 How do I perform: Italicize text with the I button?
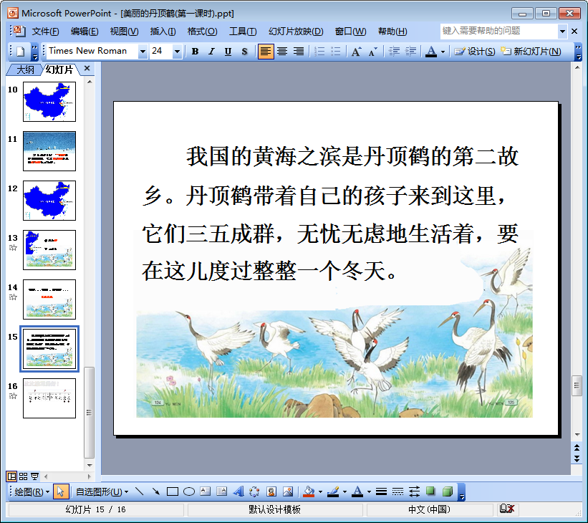(211, 52)
